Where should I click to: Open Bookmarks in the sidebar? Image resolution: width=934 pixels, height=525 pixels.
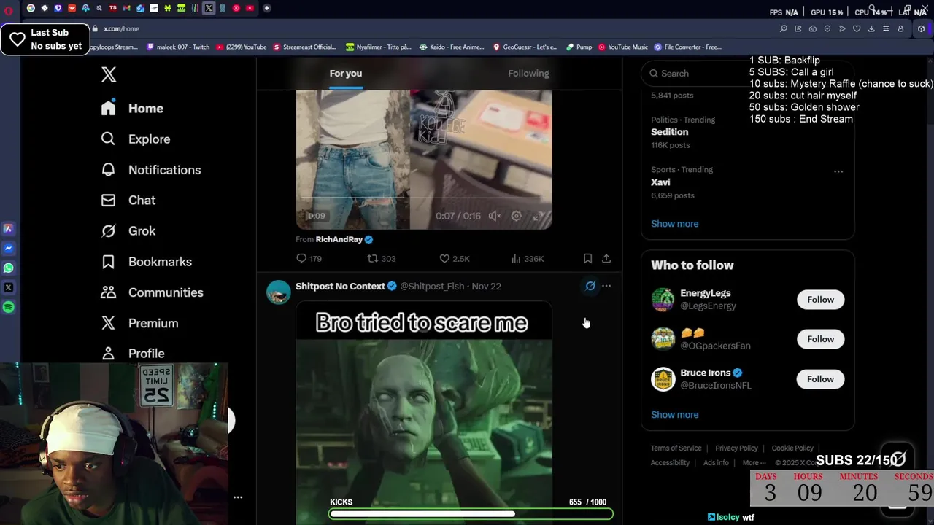point(146,261)
